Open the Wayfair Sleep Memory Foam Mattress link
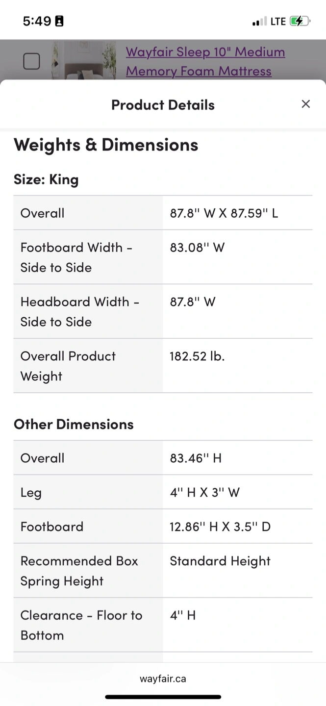The height and width of the screenshot is (706, 326). pyautogui.click(x=205, y=61)
